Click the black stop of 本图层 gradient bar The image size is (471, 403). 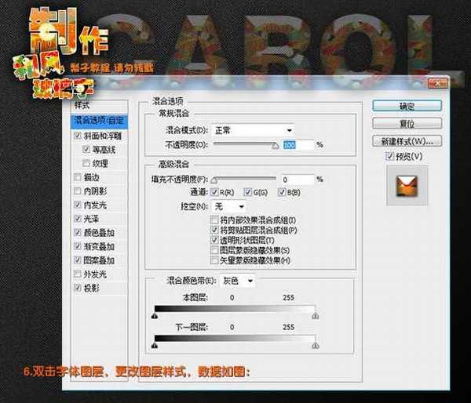(155, 316)
